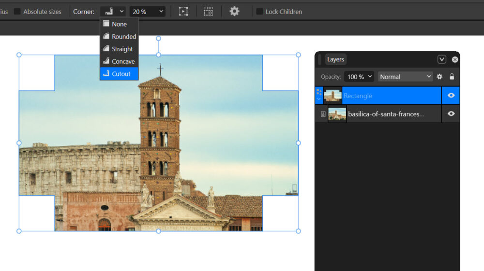Image resolution: width=484 pixels, height=271 pixels.
Task: Open the gear settings in the toolbar
Action: click(x=234, y=11)
